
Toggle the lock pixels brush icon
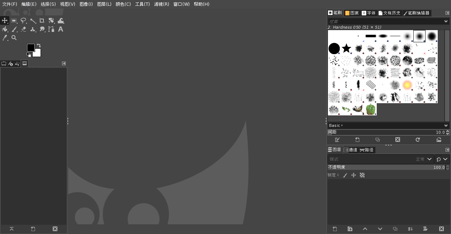pyautogui.click(x=345, y=175)
